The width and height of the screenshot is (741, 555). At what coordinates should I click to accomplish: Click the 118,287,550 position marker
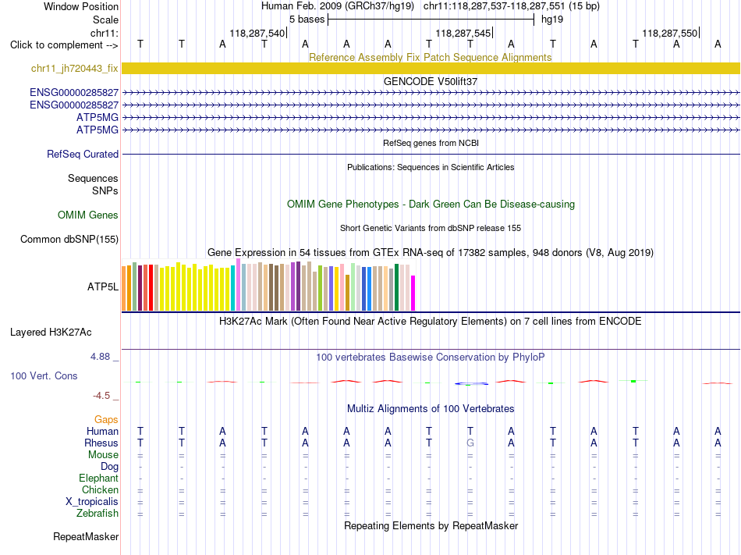(670, 33)
